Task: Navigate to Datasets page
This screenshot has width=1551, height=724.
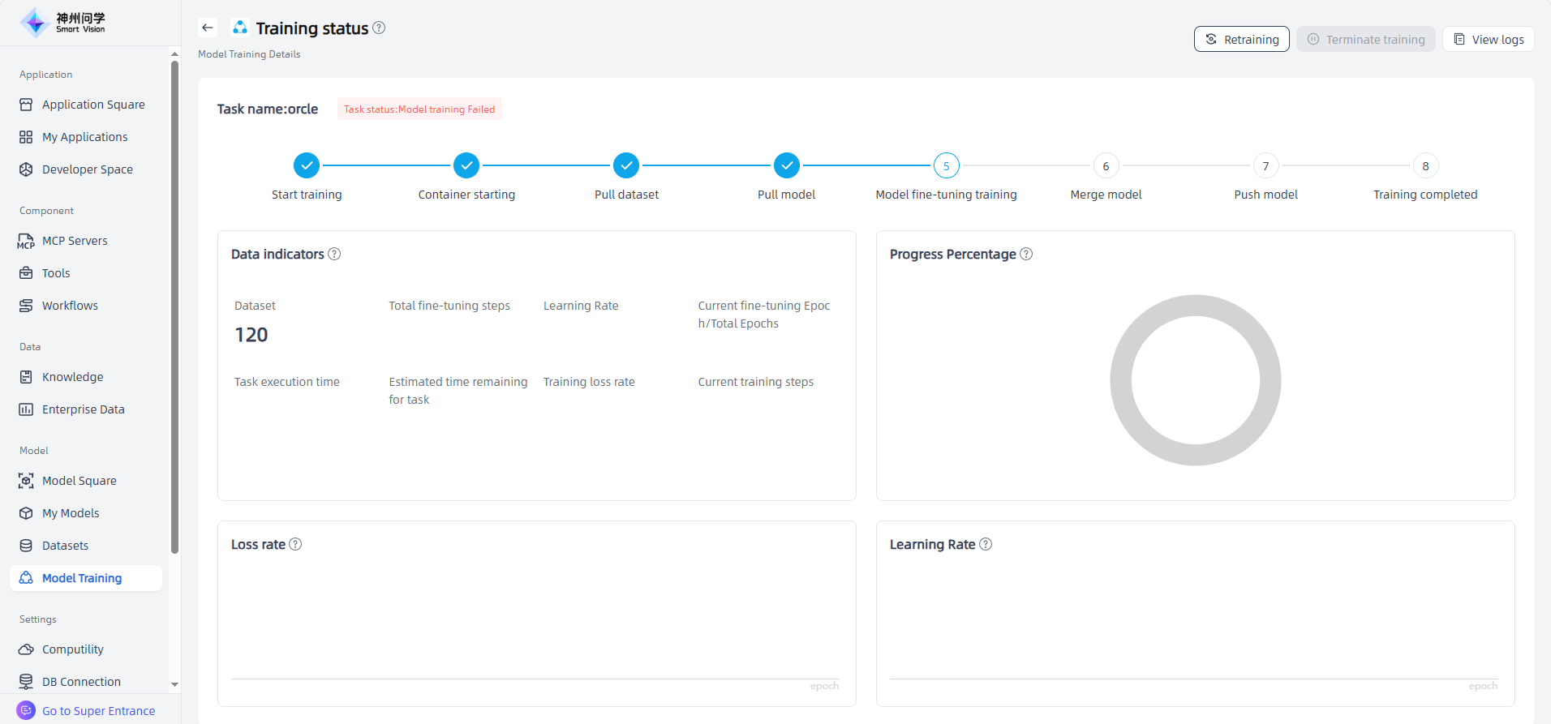Action: click(x=65, y=546)
